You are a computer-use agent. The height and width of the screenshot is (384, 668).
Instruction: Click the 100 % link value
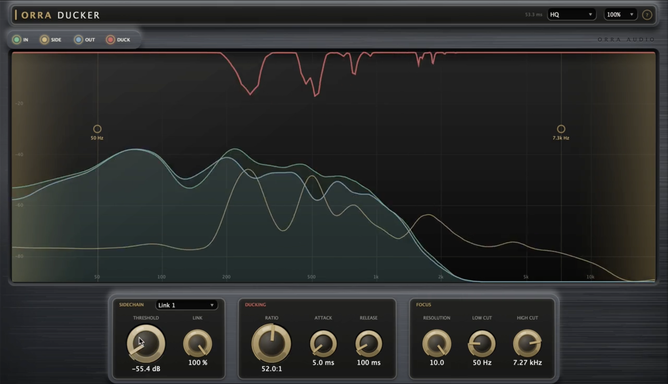click(198, 362)
